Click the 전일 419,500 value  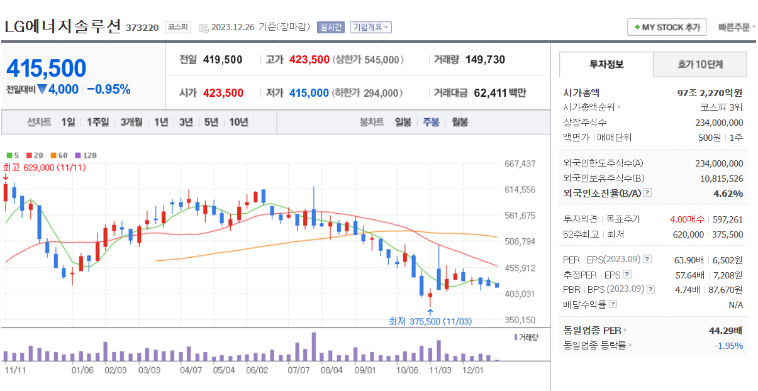[x=223, y=60]
